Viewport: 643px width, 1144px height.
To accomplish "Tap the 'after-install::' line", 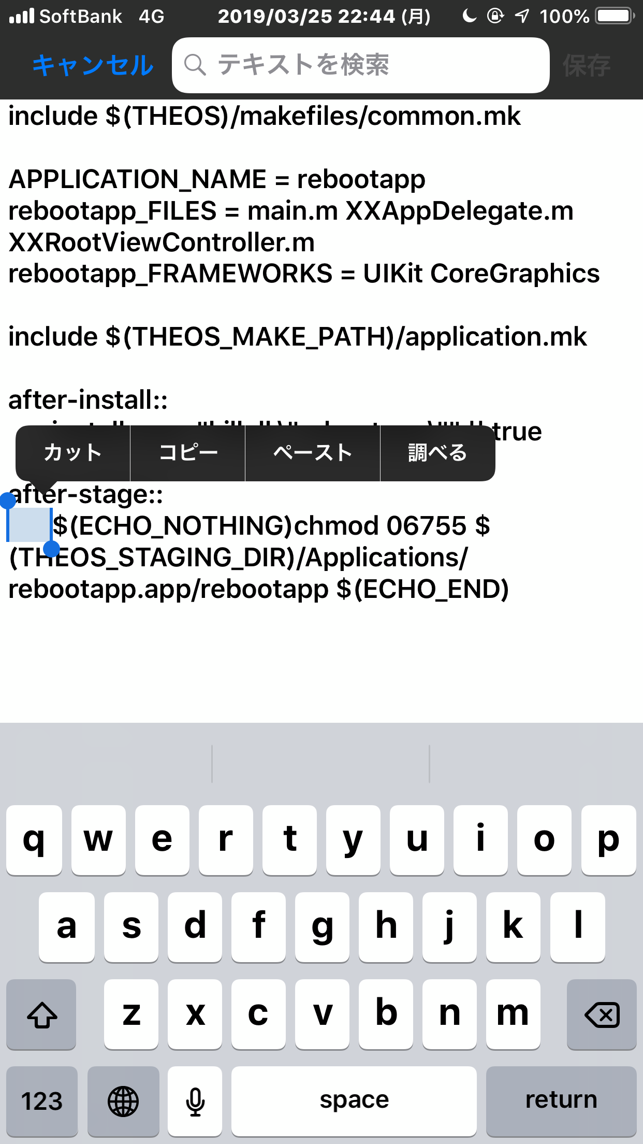I will (88, 400).
